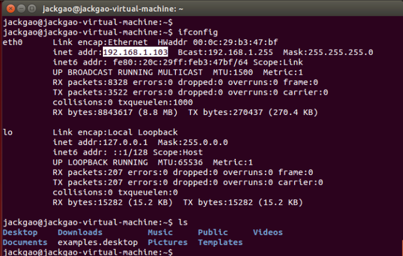
Task: Click the Desktop directory name
Action: [20, 232]
